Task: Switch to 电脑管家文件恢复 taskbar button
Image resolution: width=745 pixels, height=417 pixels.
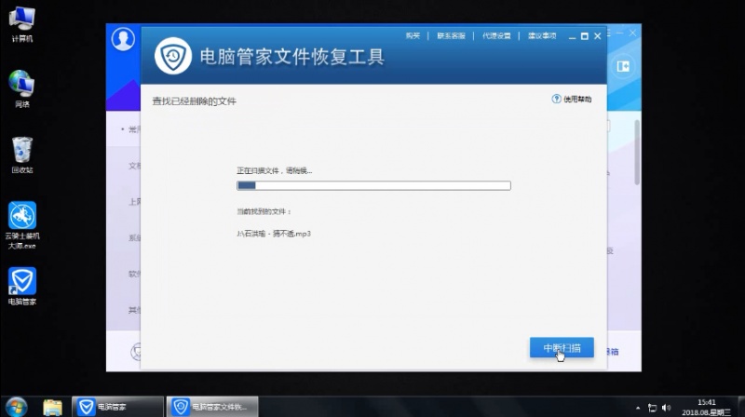Action: 212,407
